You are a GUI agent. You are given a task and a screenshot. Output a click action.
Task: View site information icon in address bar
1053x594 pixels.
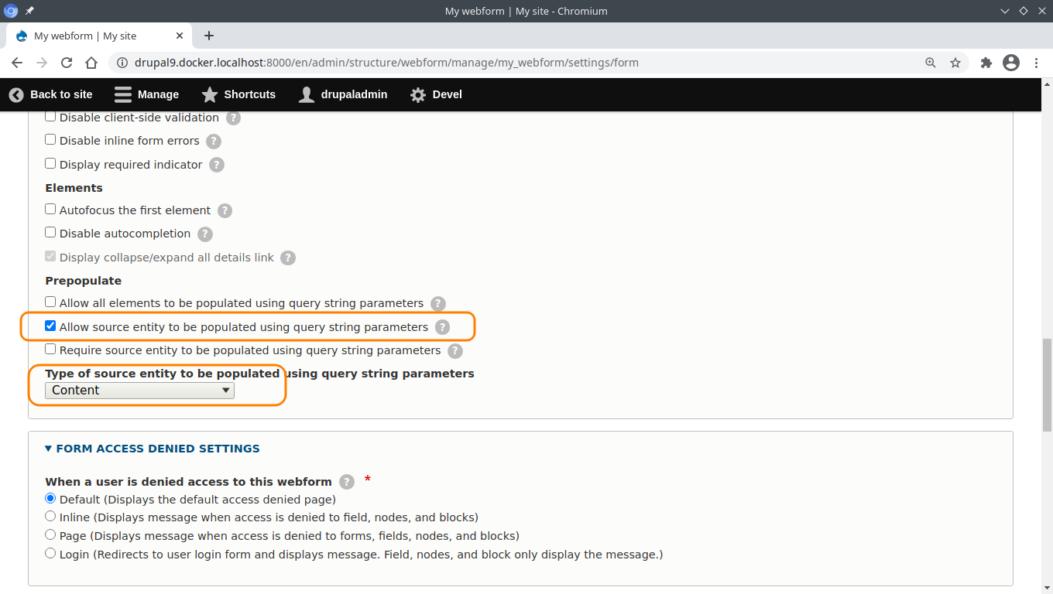tap(122, 63)
